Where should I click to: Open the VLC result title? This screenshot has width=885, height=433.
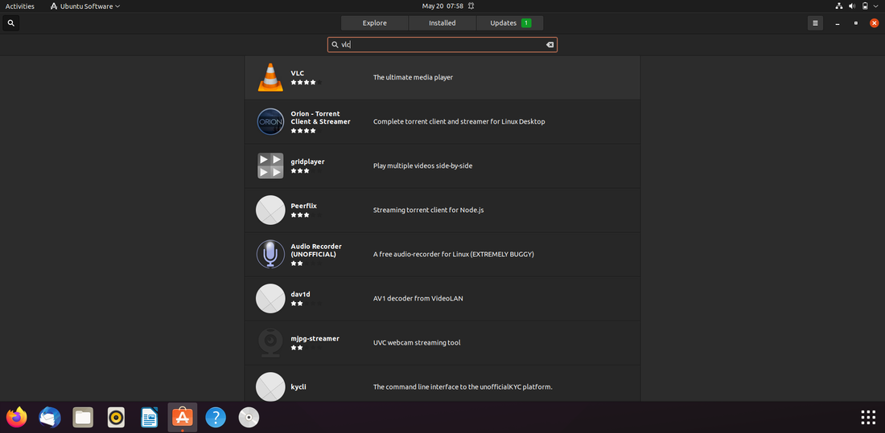(x=298, y=73)
